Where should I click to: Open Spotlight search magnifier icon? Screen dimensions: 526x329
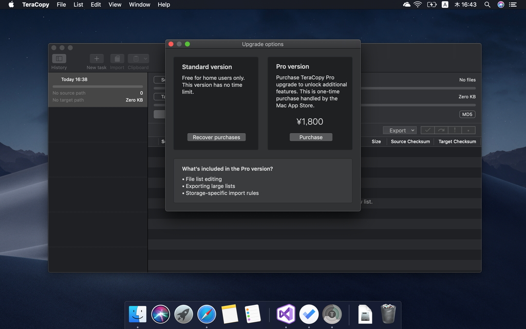click(x=487, y=4)
